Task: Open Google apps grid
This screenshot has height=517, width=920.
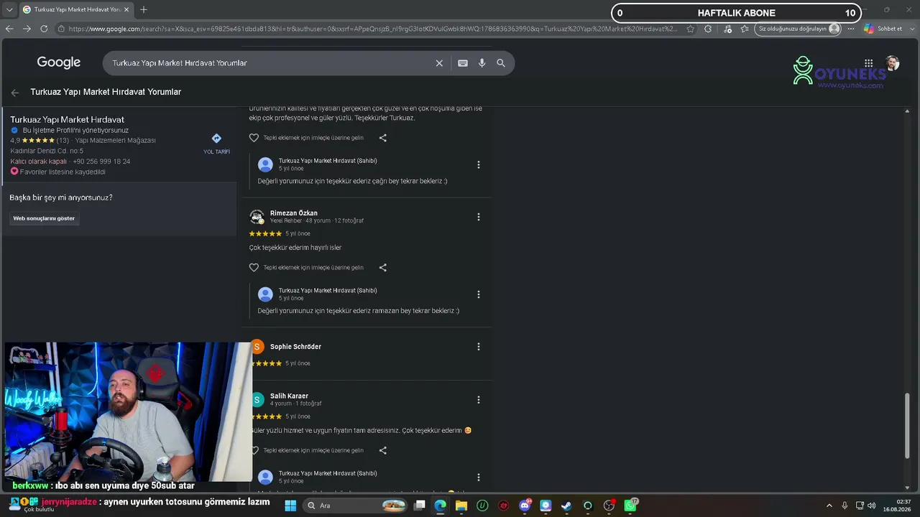Action: point(868,63)
